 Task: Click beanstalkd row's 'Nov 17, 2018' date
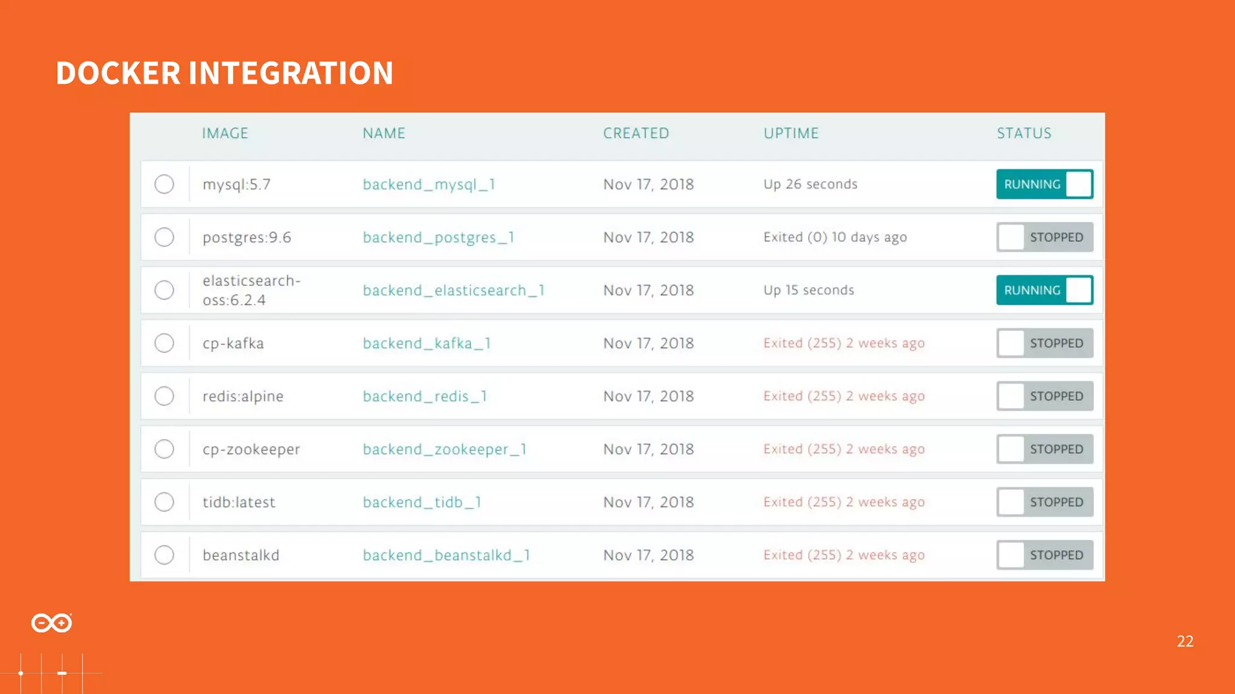pyautogui.click(x=648, y=555)
